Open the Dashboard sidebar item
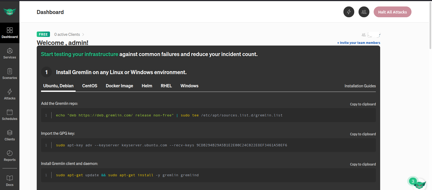 coord(10,33)
